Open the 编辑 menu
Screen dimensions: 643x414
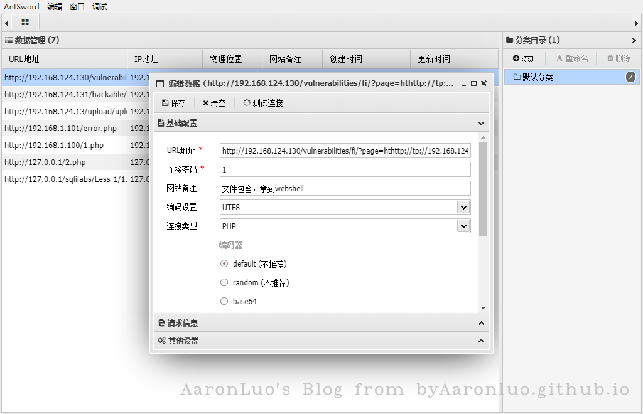55,6
